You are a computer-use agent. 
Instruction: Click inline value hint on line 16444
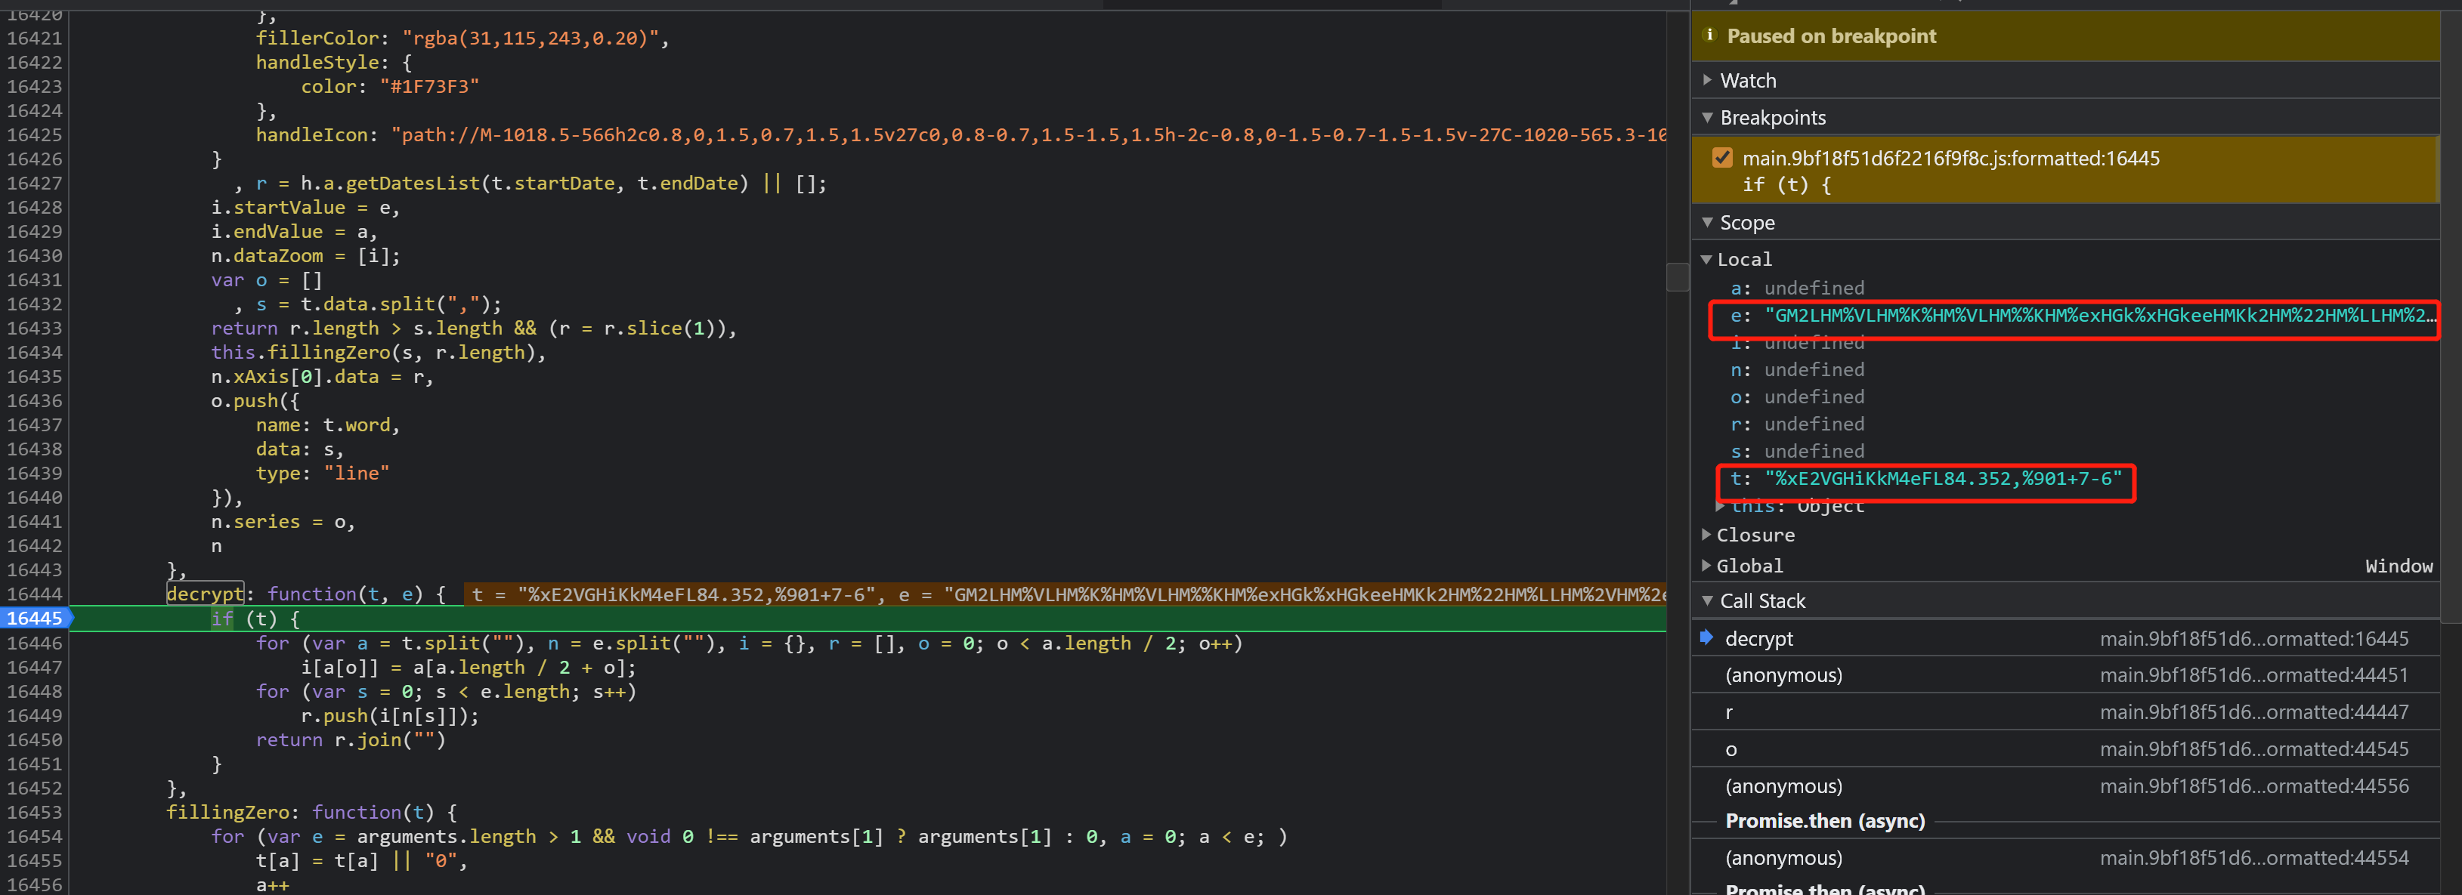pyautogui.click(x=1066, y=594)
